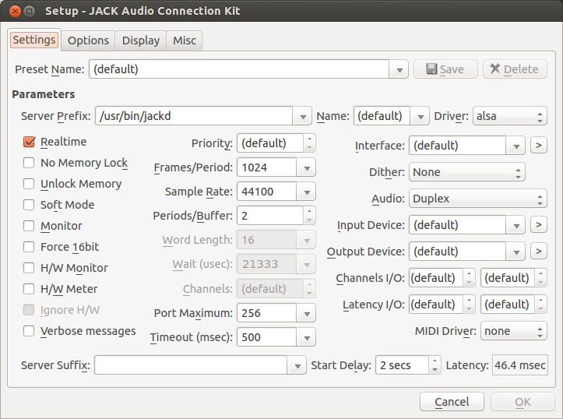Image resolution: width=563 pixels, height=419 pixels.
Task: Expand the Timeout (msec) dropdown
Action: (306, 337)
